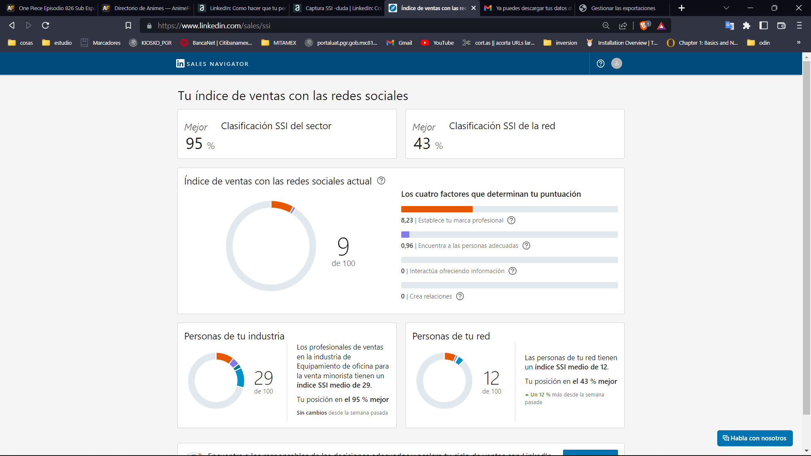Image resolution: width=811 pixels, height=456 pixels.
Task: Open the portaluat.pgr.gob.mx bookmark
Action: [341, 43]
